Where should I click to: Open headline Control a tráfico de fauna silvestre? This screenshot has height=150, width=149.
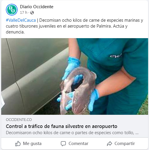[61, 126]
